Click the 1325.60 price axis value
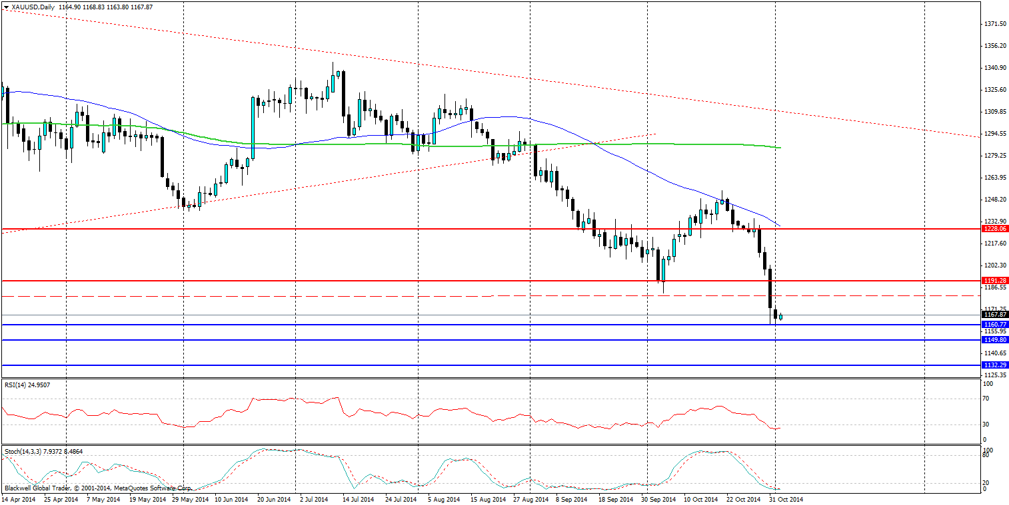The image size is (1009, 505). (x=995, y=90)
